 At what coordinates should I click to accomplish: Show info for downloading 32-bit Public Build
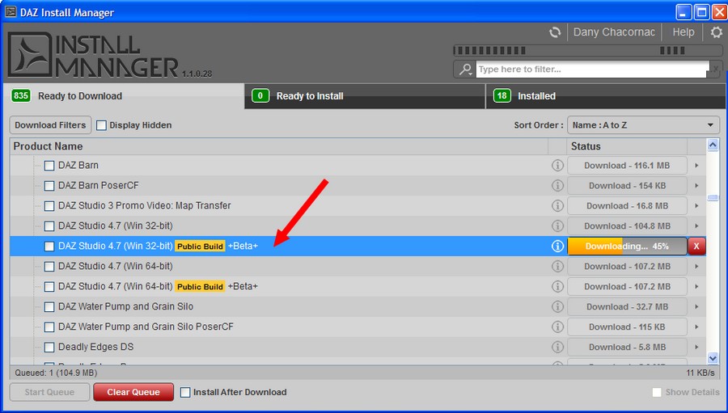coord(557,246)
